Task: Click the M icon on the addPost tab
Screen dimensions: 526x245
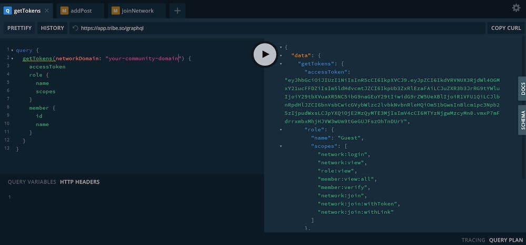Action: tap(64, 11)
